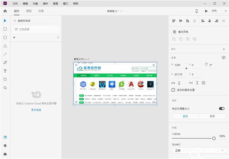Viewport: 229px width, 159px height.
Task: Open the Libraries panel icon
Action: click(5, 137)
